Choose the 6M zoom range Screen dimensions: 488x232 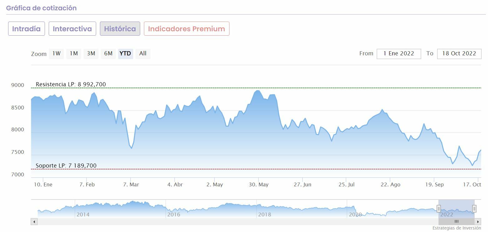(x=108, y=53)
